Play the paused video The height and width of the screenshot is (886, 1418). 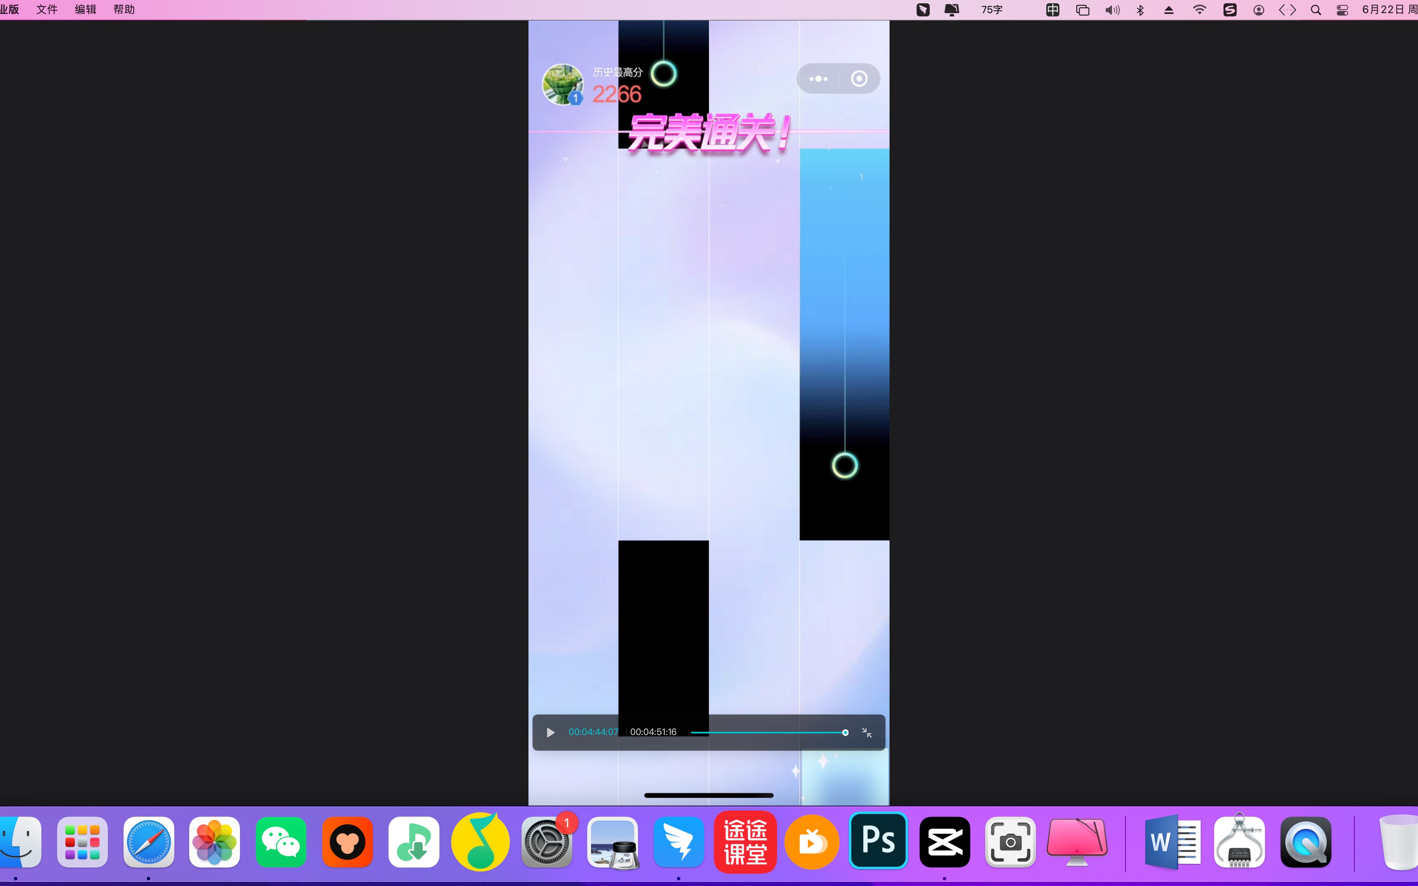coord(550,733)
